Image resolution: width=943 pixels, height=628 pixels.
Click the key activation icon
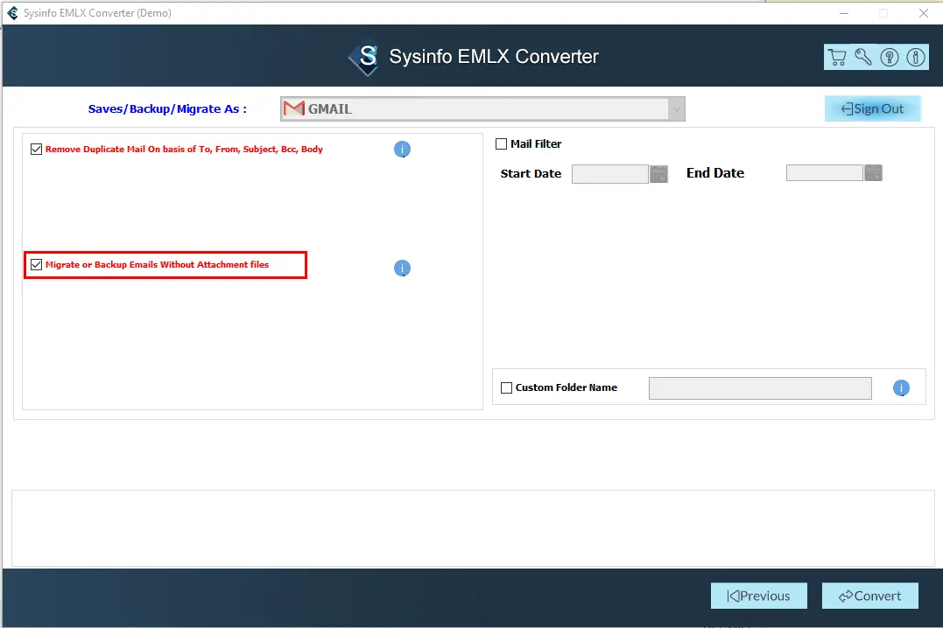[x=863, y=57]
